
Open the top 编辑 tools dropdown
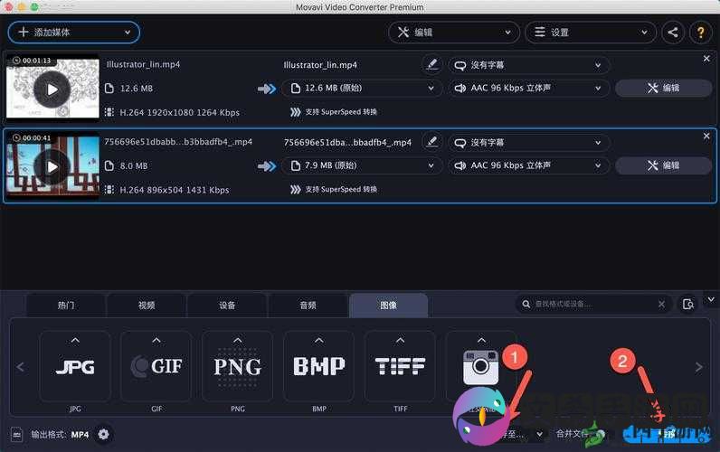coord(454,33)
